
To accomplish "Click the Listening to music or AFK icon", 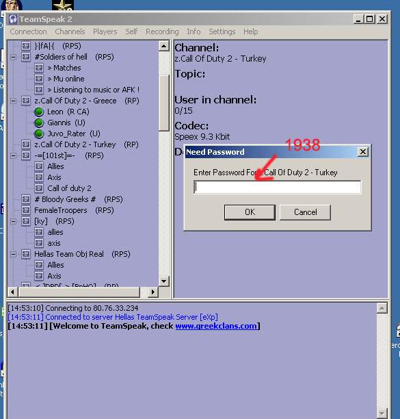I will tap(39, 90).
